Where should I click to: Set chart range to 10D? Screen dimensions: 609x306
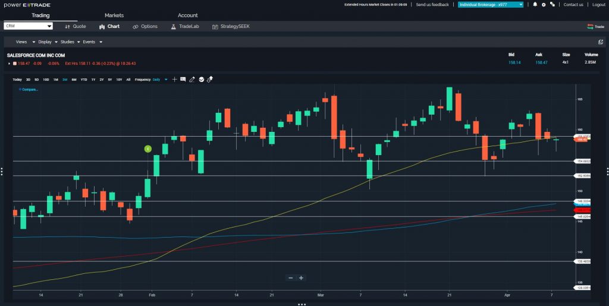click(x=46, y=80)
